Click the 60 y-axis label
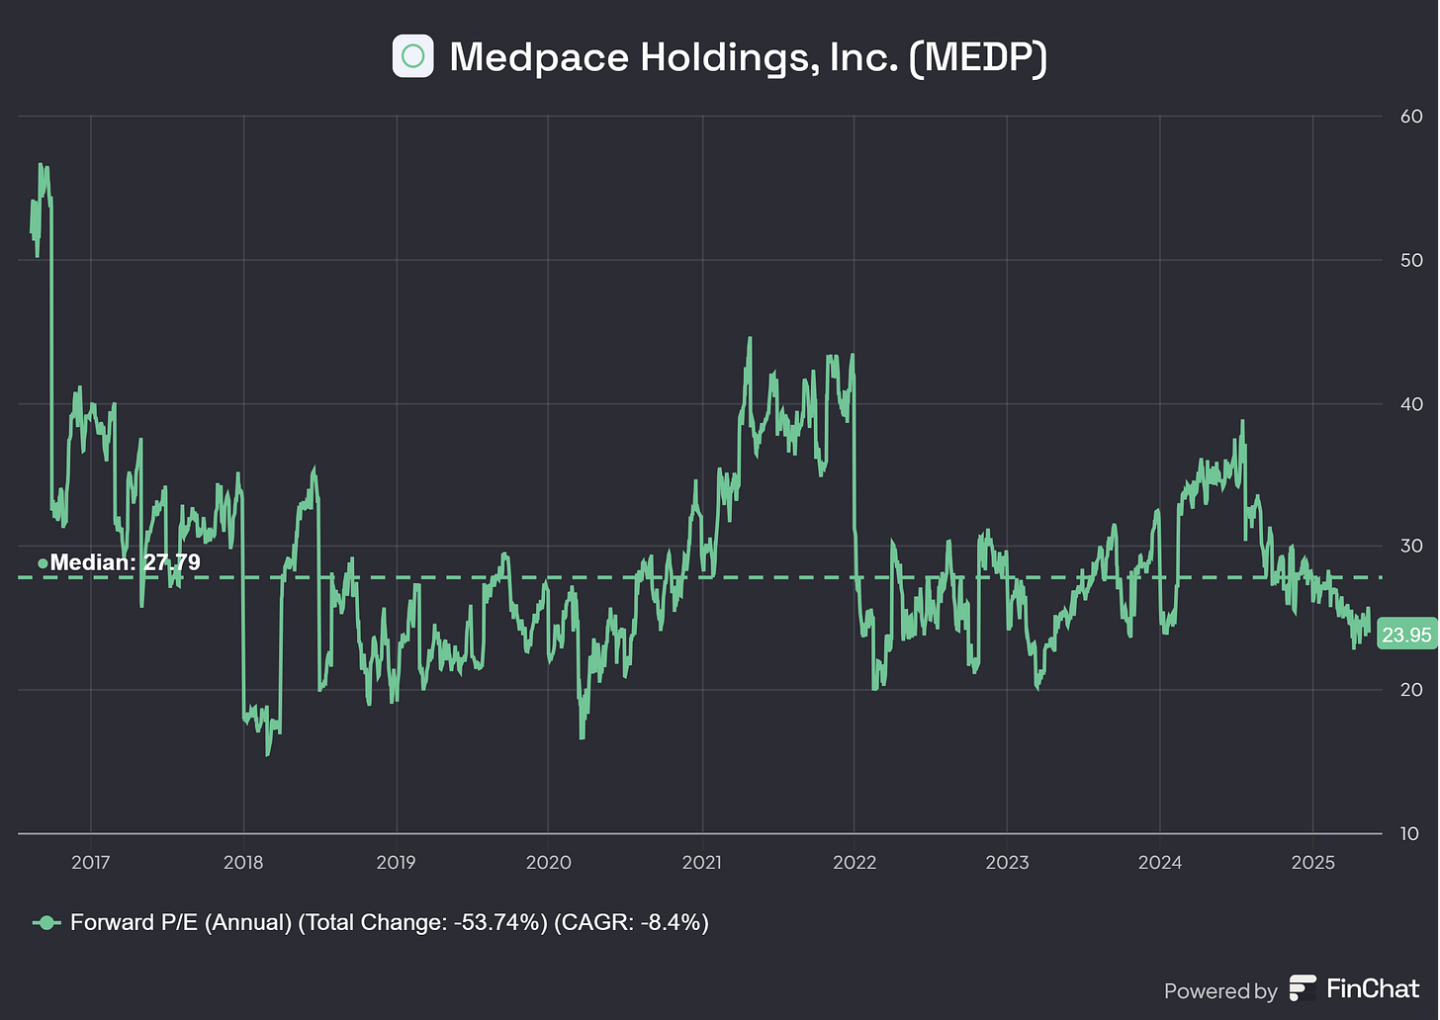1440x1020 pixels. coord(1411,117)
